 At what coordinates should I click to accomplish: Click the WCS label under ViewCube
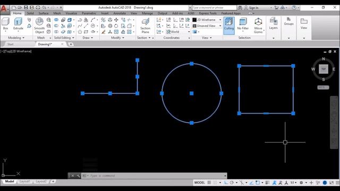click(x=323, y=87)
